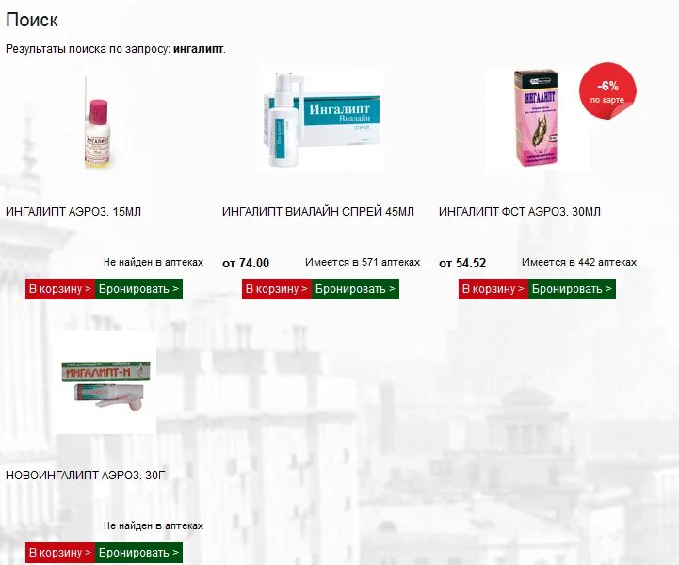Reserve ИНГАЛИПТ ФСТ АЭРОЗ. 30МЛ
Viewport: 679px width, 565px height.
point(572,289)
